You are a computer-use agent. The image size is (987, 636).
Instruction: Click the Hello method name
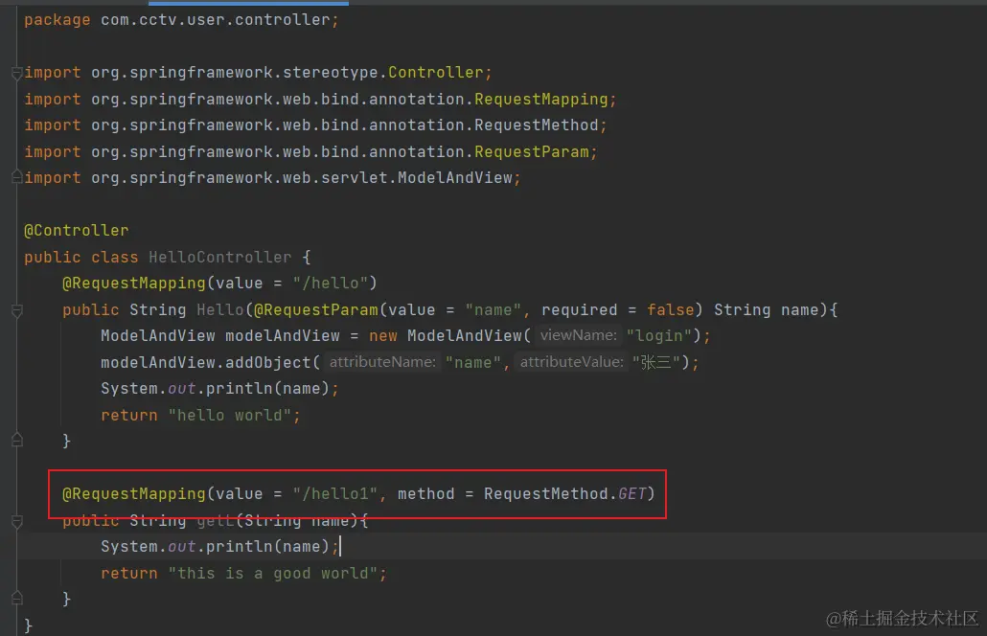coord(219,309)
